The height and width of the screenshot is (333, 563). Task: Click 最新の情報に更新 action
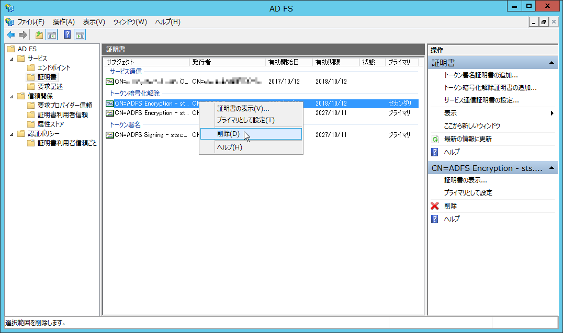(x=468, y=139)
